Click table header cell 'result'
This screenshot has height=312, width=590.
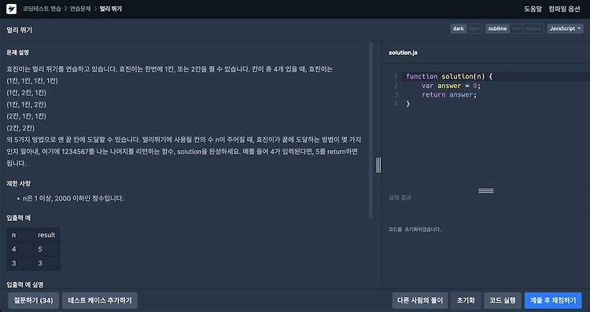[46, 235]
